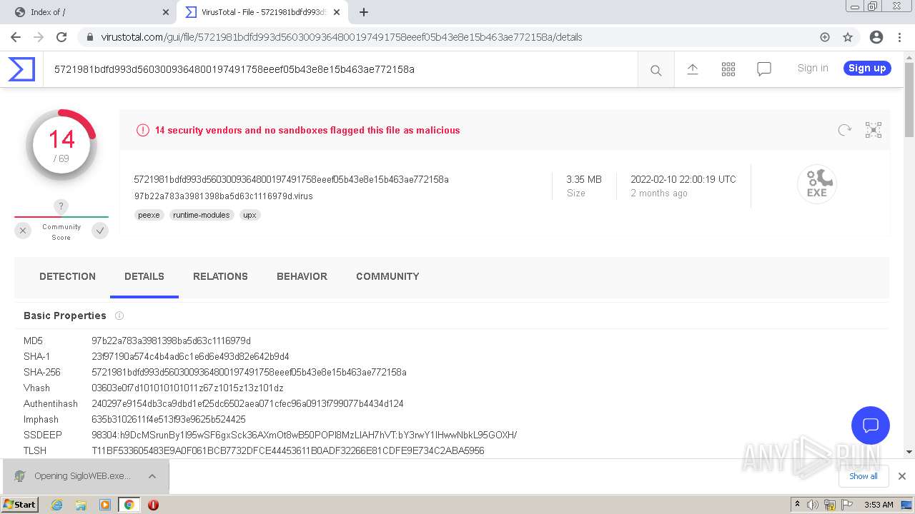The height and width of the screenshot is (514, 915).
Task: Click the Vhash value 03603e0f7d
Action: [187, 388]
